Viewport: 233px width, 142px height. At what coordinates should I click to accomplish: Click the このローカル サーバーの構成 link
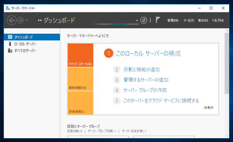[148, 54]
